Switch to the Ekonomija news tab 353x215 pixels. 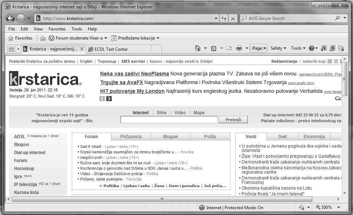pyautogui.click(x=314, y=137)
